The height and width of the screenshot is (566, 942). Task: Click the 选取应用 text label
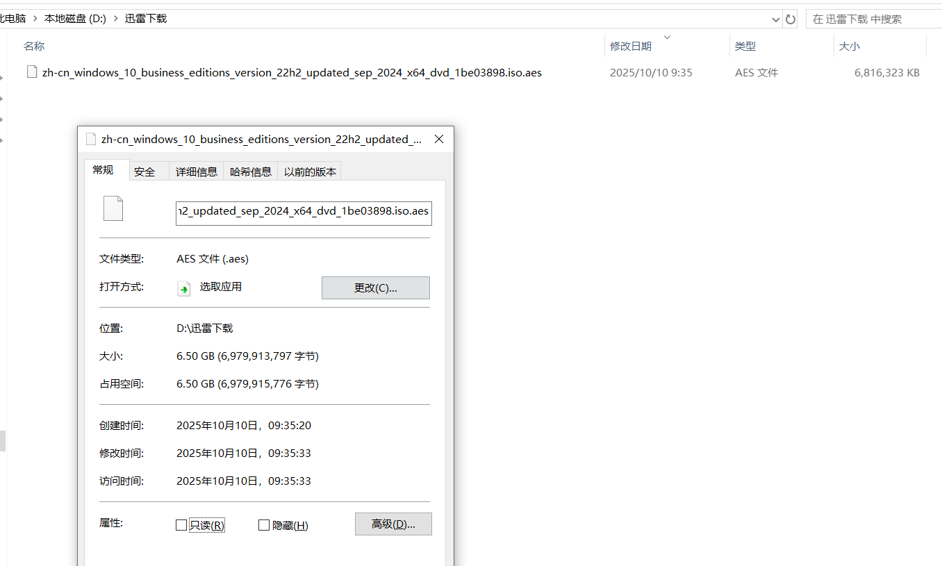(x=221, y=287)
